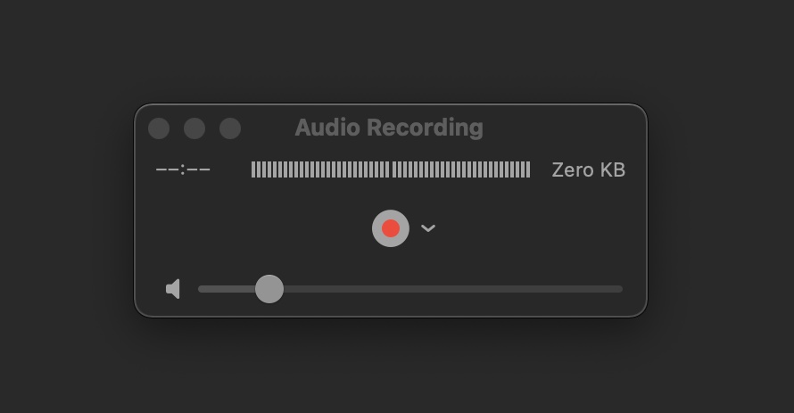Click the red dot inside the record button
The width and height of the screenshot is (794, 413).
coord(391,228)
